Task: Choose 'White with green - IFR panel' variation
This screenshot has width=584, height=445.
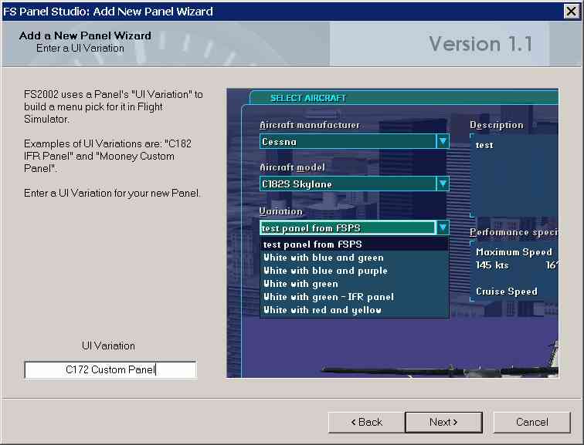Action: click(355, 297)
